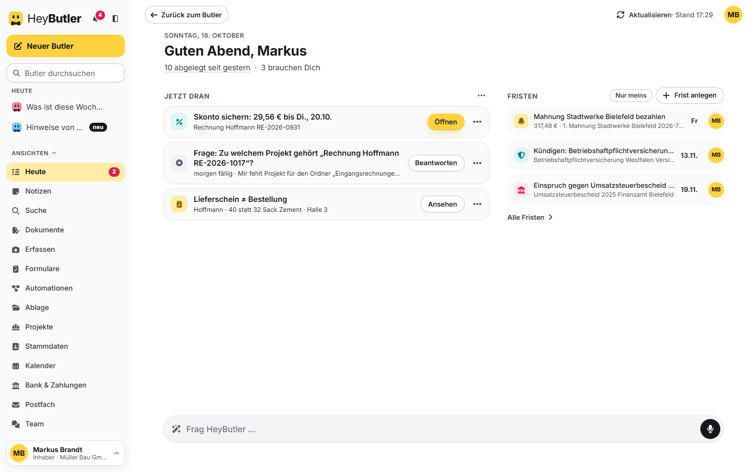756x472 pixels.
Task: Open the notifications bell with badge 4
Action: tap(97, 18)
